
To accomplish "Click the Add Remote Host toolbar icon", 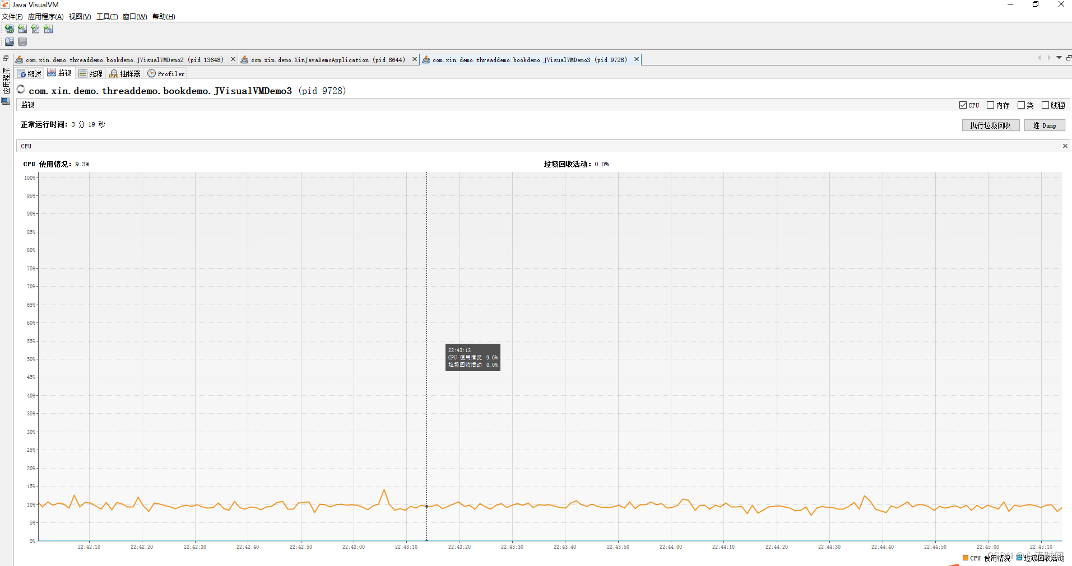I will point(10,29).
